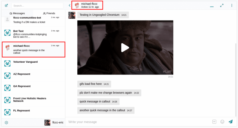
Task: Open the three-dot more options menu
Action: pos(232,5)
